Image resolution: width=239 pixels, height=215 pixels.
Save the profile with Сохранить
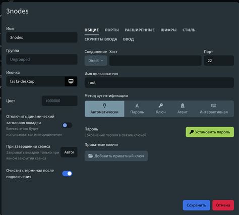tap(196, 205)
